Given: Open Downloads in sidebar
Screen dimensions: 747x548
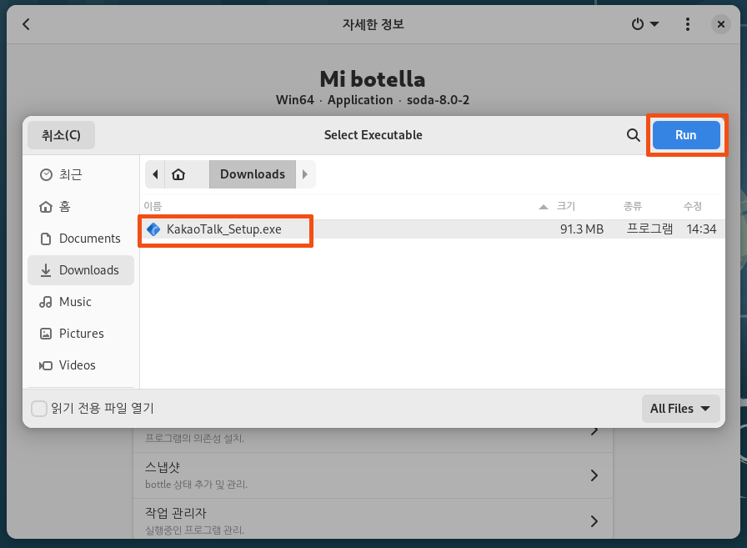Looking at the screenshot, I should pyautogui.click(x=81, y=270).
